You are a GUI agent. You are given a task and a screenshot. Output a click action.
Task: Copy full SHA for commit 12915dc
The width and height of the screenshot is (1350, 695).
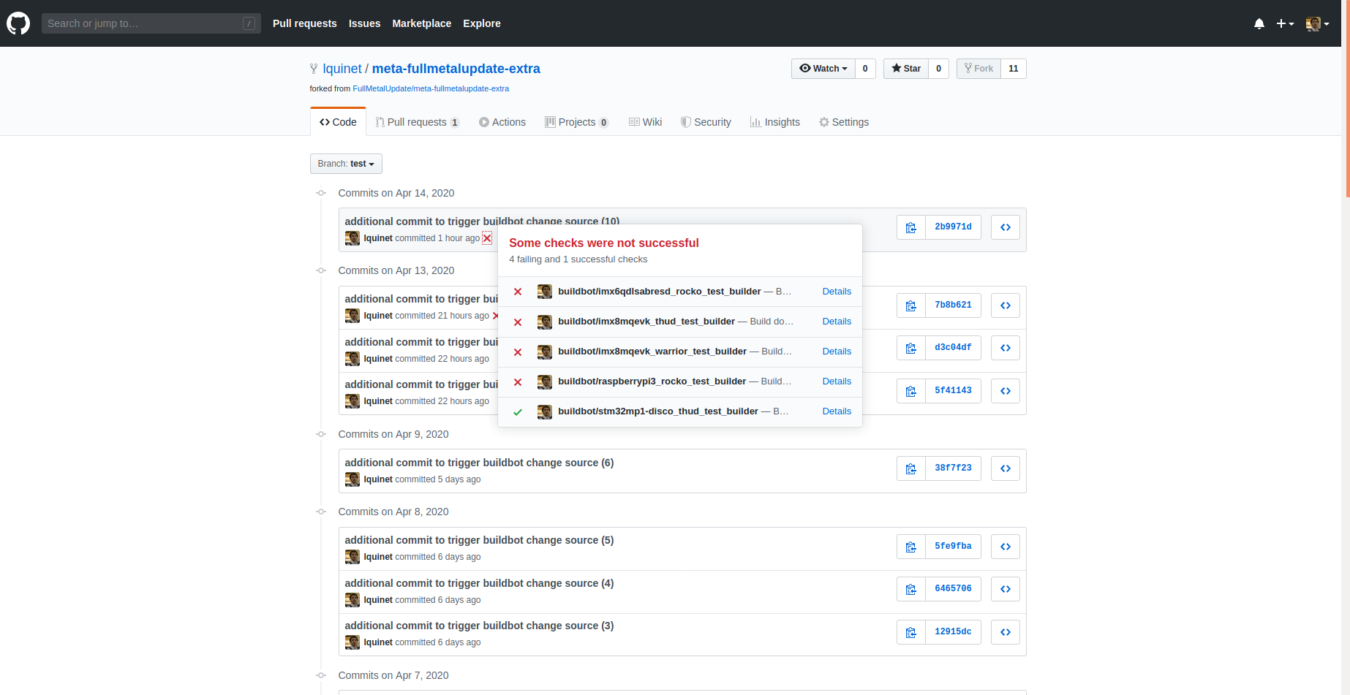[911, 632]
